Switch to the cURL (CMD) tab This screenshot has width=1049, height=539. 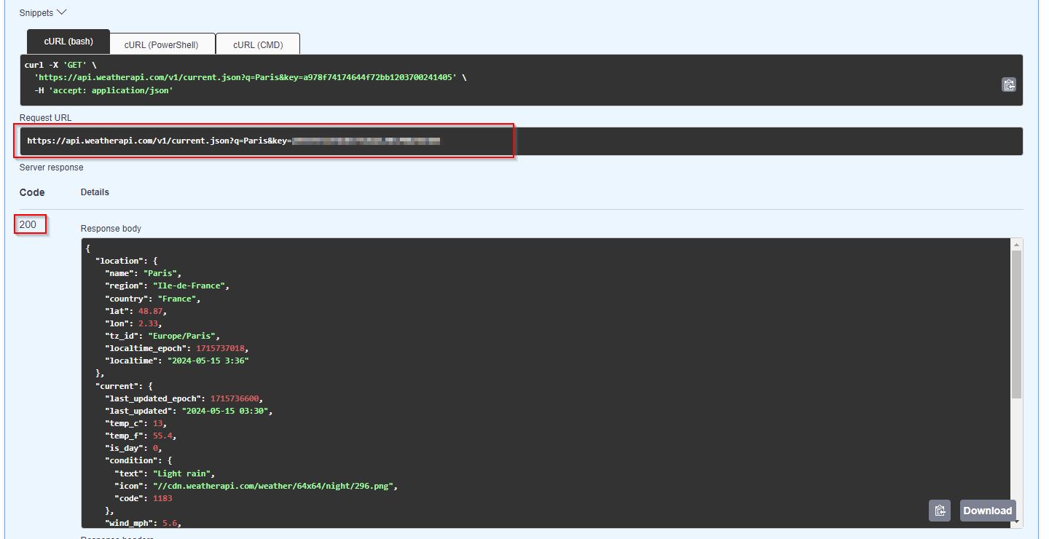point(258,44)
